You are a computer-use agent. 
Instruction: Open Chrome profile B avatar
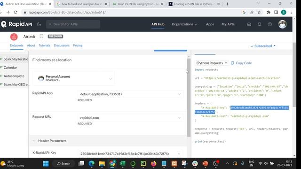click(x=284, y=12)
